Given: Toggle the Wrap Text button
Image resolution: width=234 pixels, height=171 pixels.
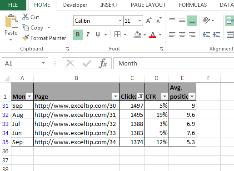Looking at the screenshot, I should click(230, 20).
